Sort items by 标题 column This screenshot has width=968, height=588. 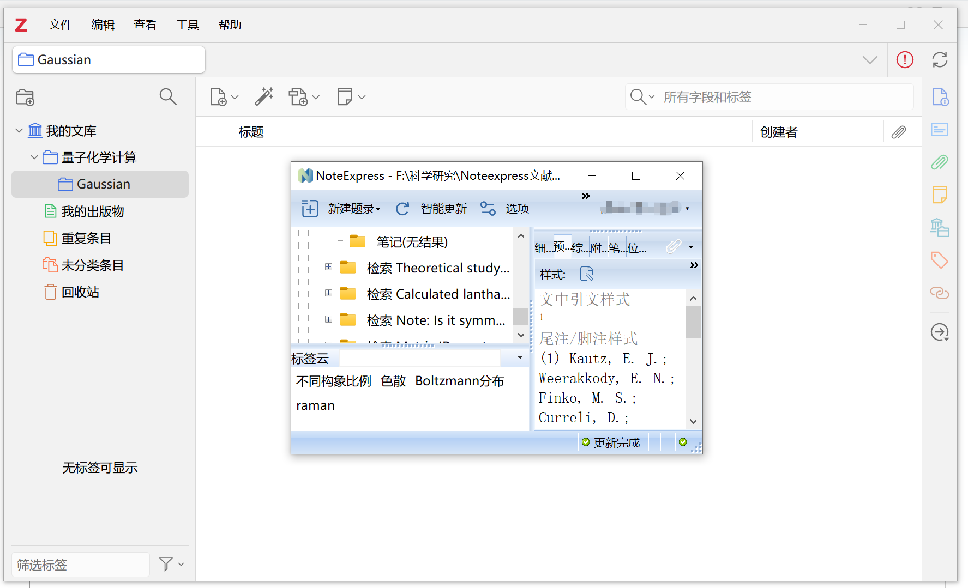pyautogui.click(x=251, y=132)
